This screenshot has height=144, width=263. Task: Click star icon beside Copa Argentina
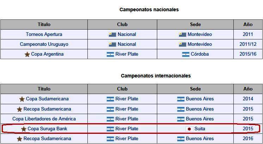pyautogui.click(x=27, y=55)
